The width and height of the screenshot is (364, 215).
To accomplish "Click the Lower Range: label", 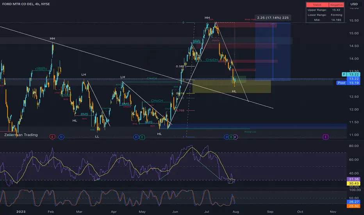I will click(317, 15).
